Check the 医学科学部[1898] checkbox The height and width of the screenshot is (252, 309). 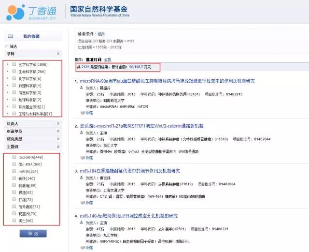click(x=14, y=64)
